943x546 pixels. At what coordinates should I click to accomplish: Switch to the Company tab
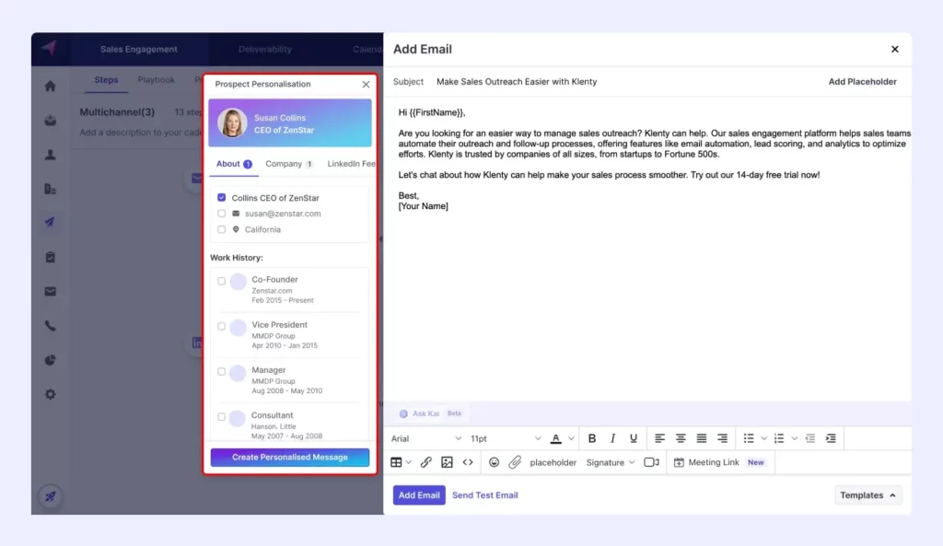pos(288,164)
